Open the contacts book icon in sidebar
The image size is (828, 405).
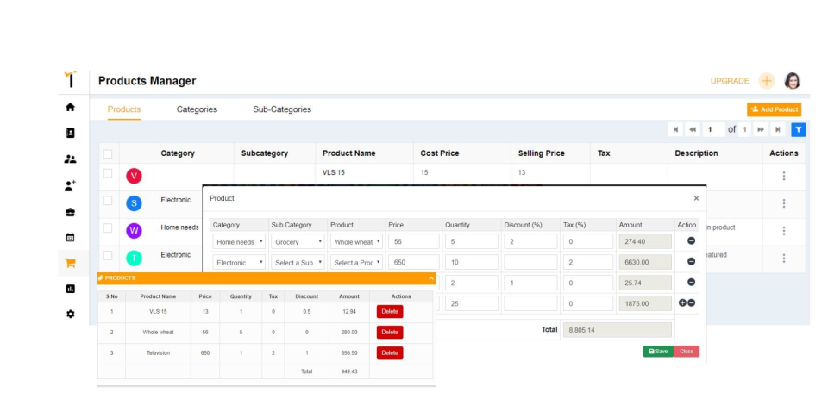70,133
